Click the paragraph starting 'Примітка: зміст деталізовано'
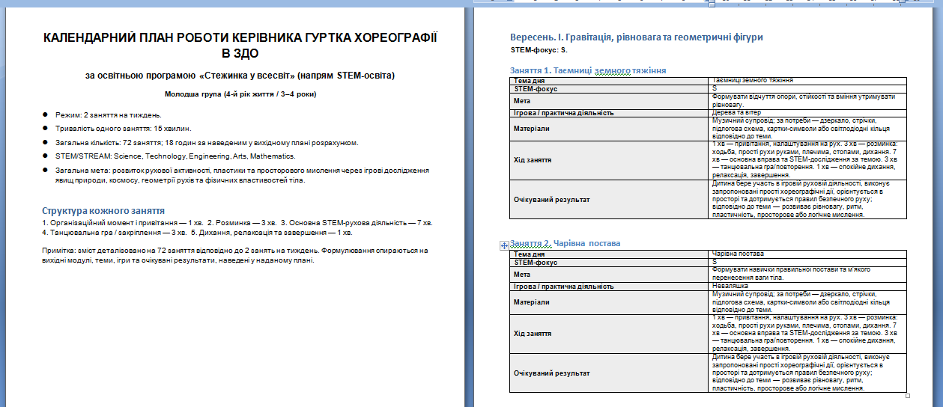Image resolution: width=943 pixels, height=407 pixels. coord(235,256)
